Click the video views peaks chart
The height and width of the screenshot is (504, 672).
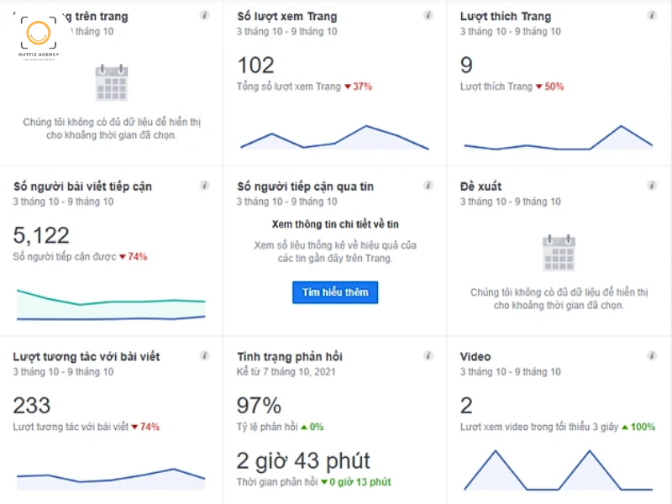[x=558, y=471]
